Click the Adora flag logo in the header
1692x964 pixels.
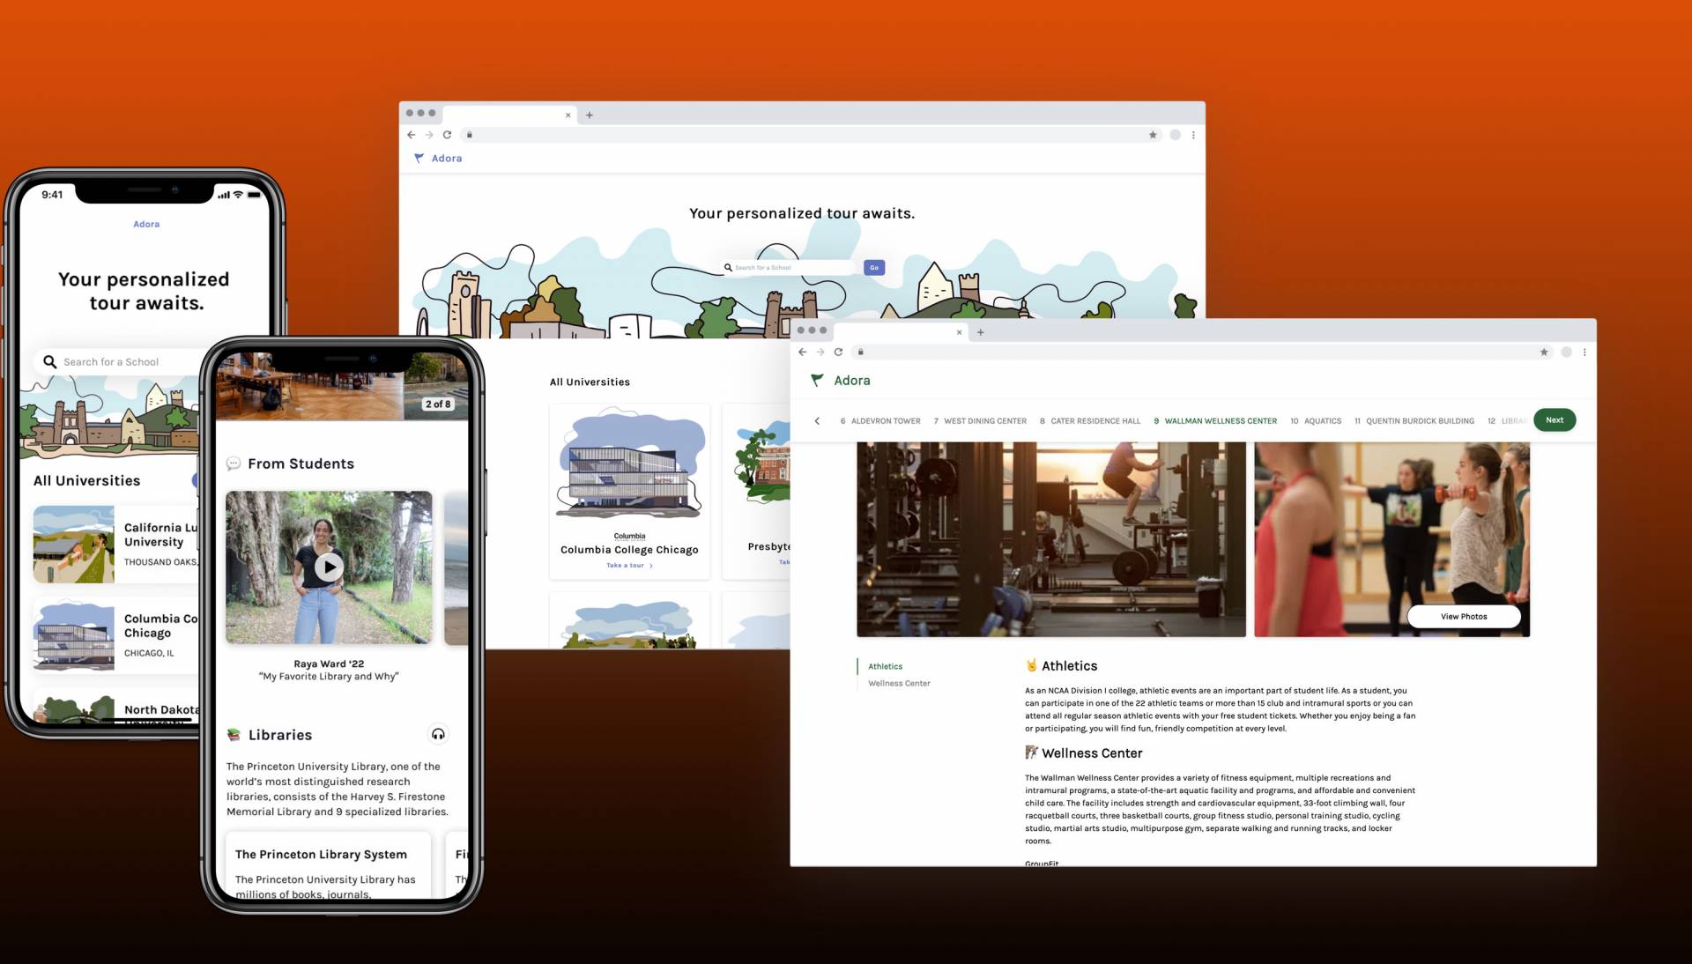click(x=816, y=380)
